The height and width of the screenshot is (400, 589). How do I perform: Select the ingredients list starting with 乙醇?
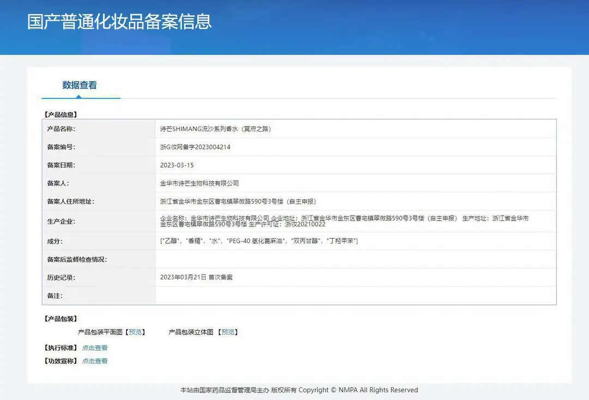pos(259,241)
